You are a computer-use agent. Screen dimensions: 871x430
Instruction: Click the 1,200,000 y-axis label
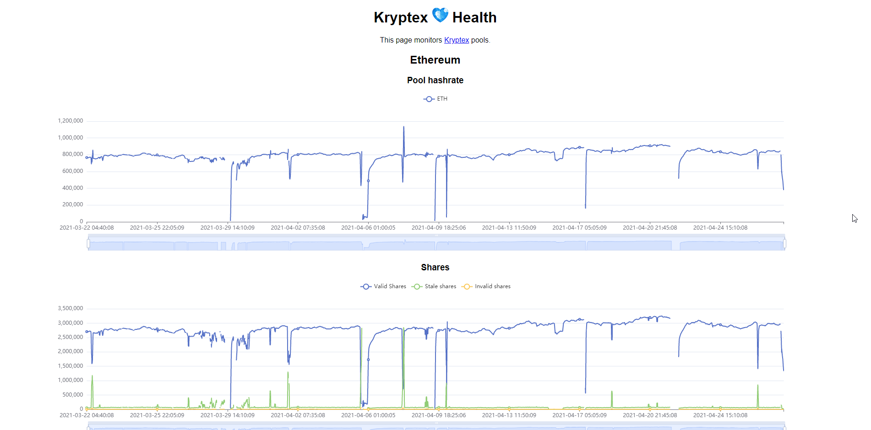pyautogui.click(x=71, y=121)
